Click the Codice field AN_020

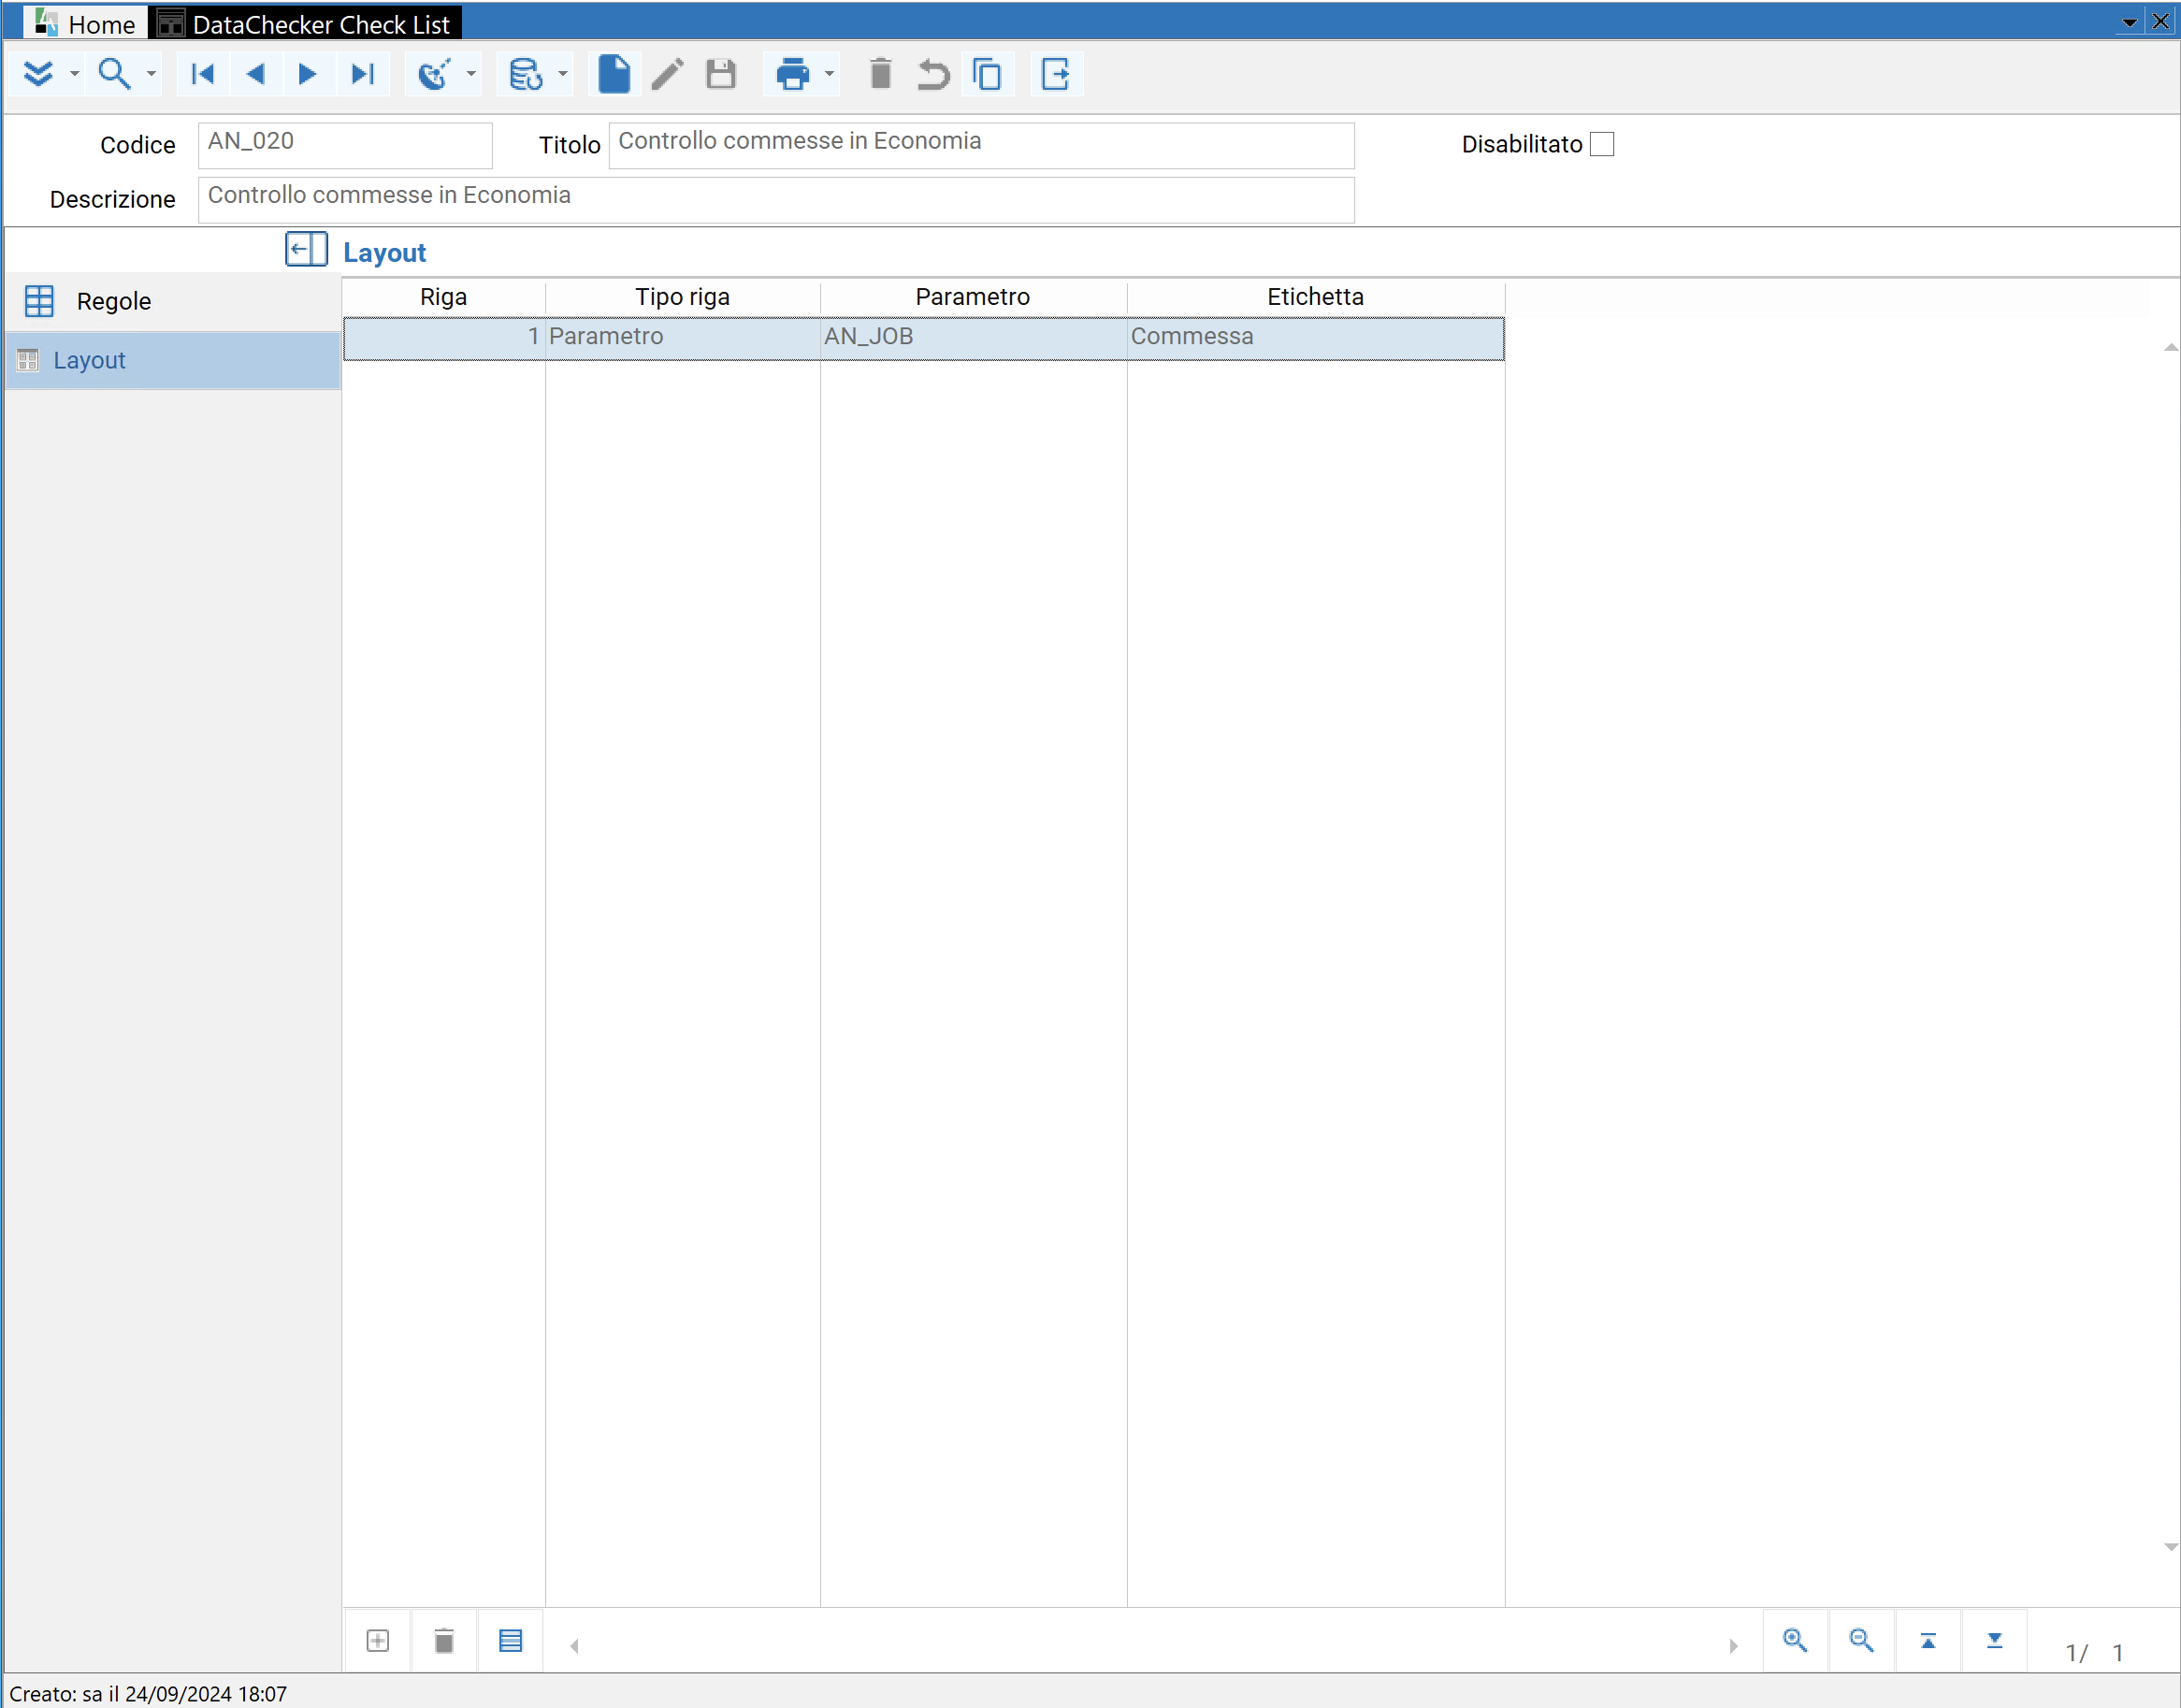point(345,145)
